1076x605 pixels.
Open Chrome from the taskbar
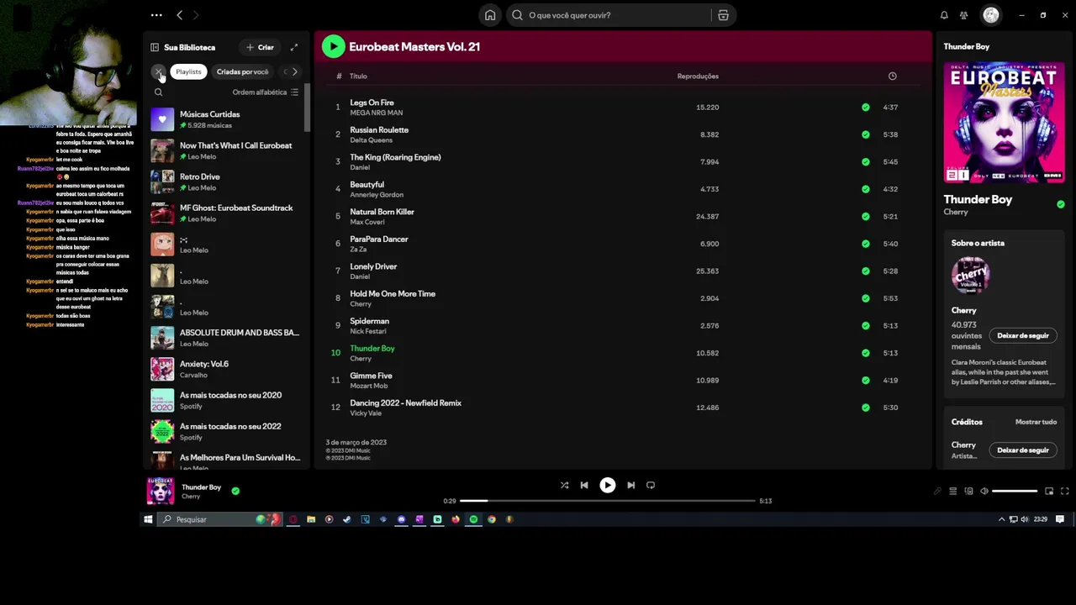(x=492, y=519)
